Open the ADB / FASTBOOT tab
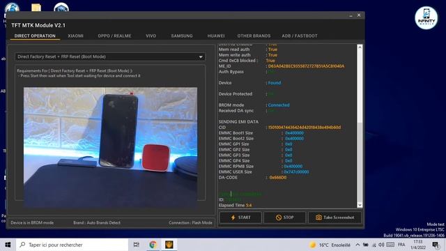 pos(300,36)
